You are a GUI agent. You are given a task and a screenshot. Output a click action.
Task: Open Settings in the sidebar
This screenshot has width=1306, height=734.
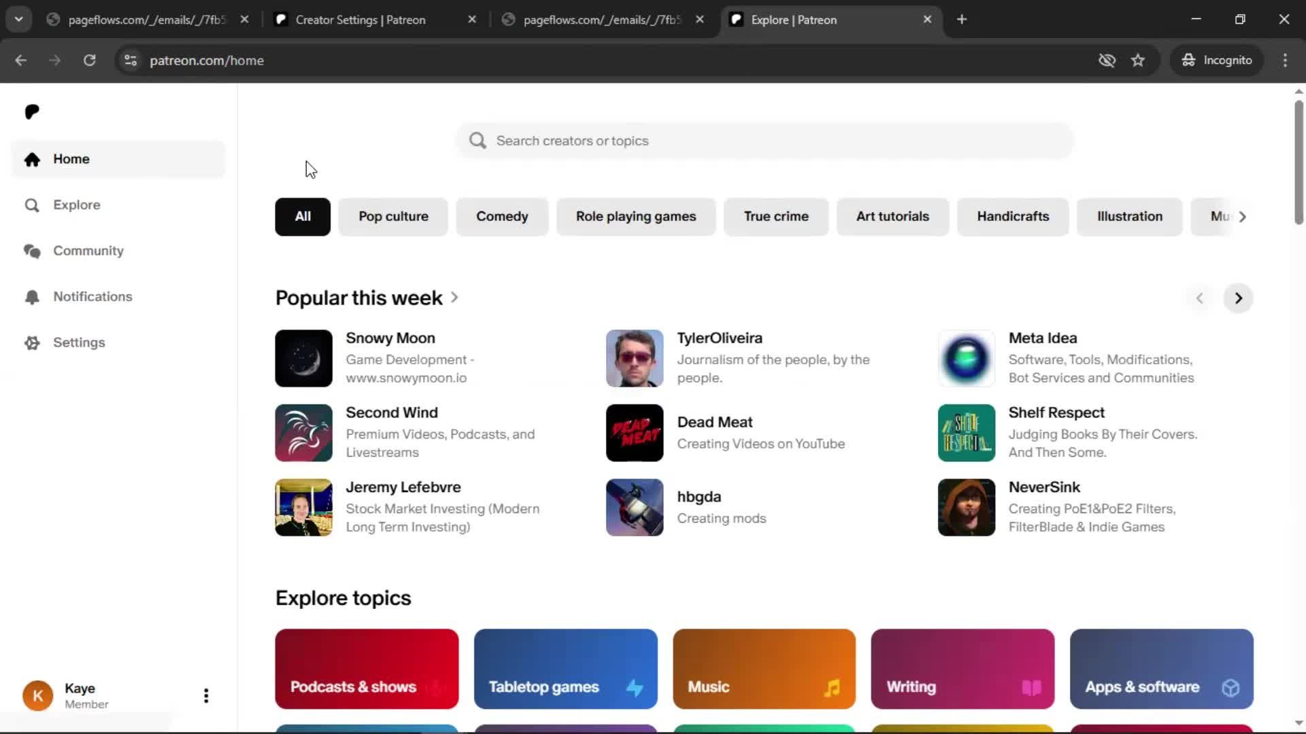(118, 343)
